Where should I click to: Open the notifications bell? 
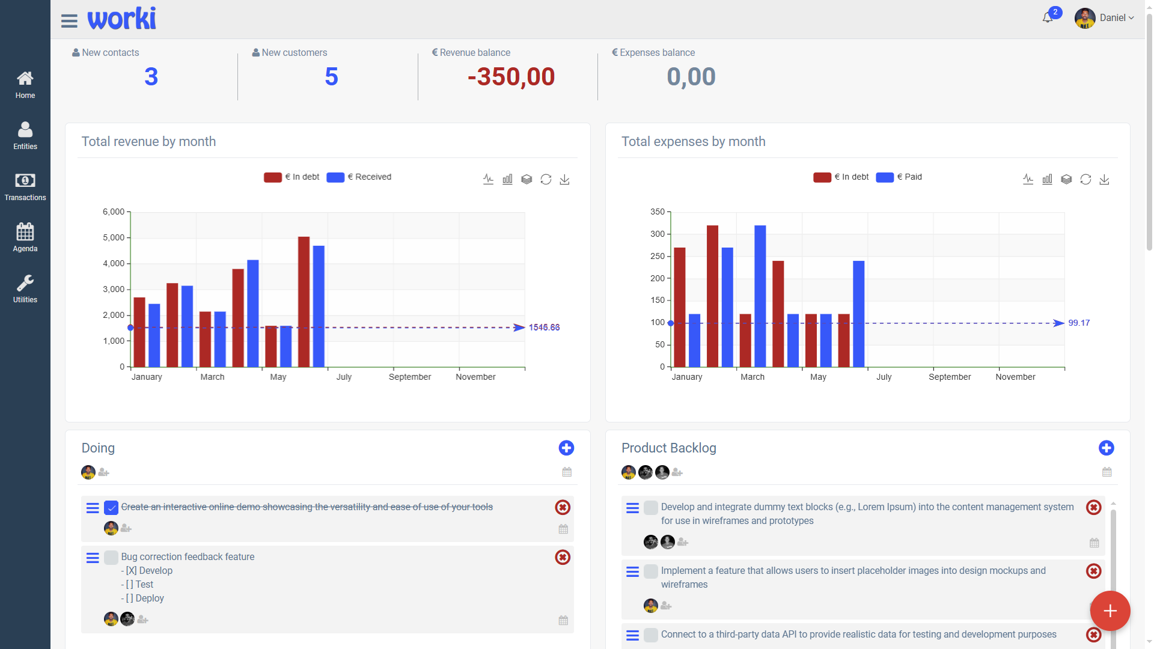(1048, 18)
